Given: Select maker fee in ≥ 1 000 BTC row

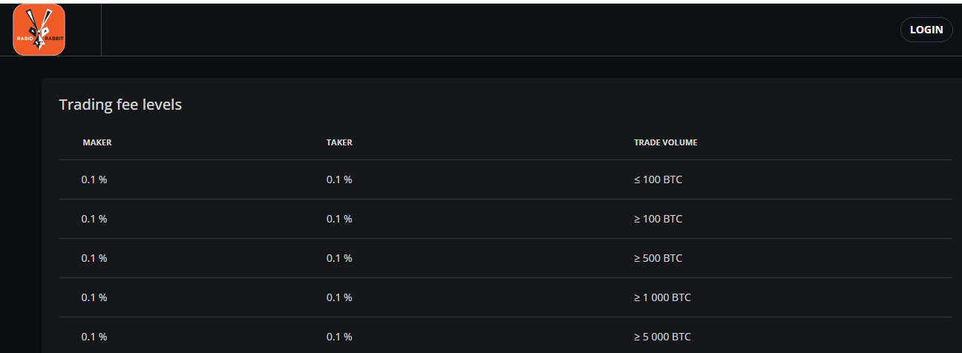Looking at the screenshot, I should click(94, 297).
